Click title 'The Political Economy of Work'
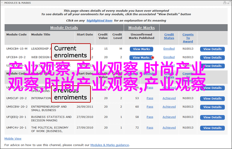 pos(50,129)
